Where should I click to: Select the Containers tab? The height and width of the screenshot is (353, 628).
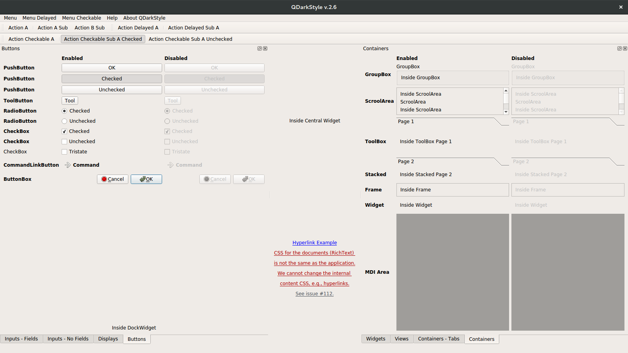(482, 339)
